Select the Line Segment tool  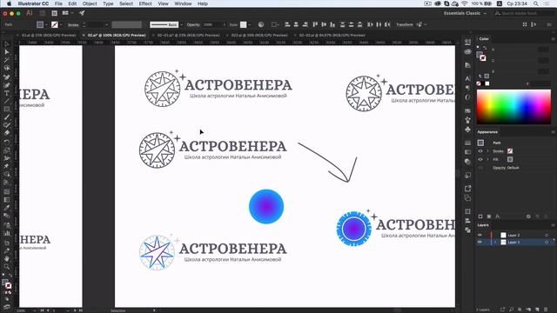tap(7, 101)
